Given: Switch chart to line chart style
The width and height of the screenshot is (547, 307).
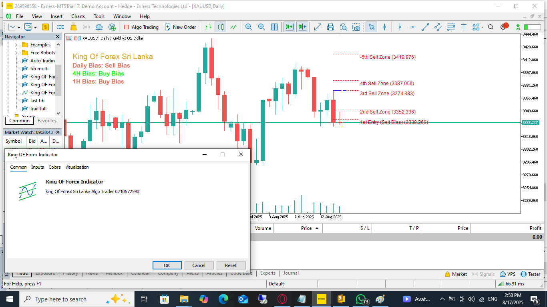Looking at the screenshot, I should pyautogui.click(x=233, y=27).
